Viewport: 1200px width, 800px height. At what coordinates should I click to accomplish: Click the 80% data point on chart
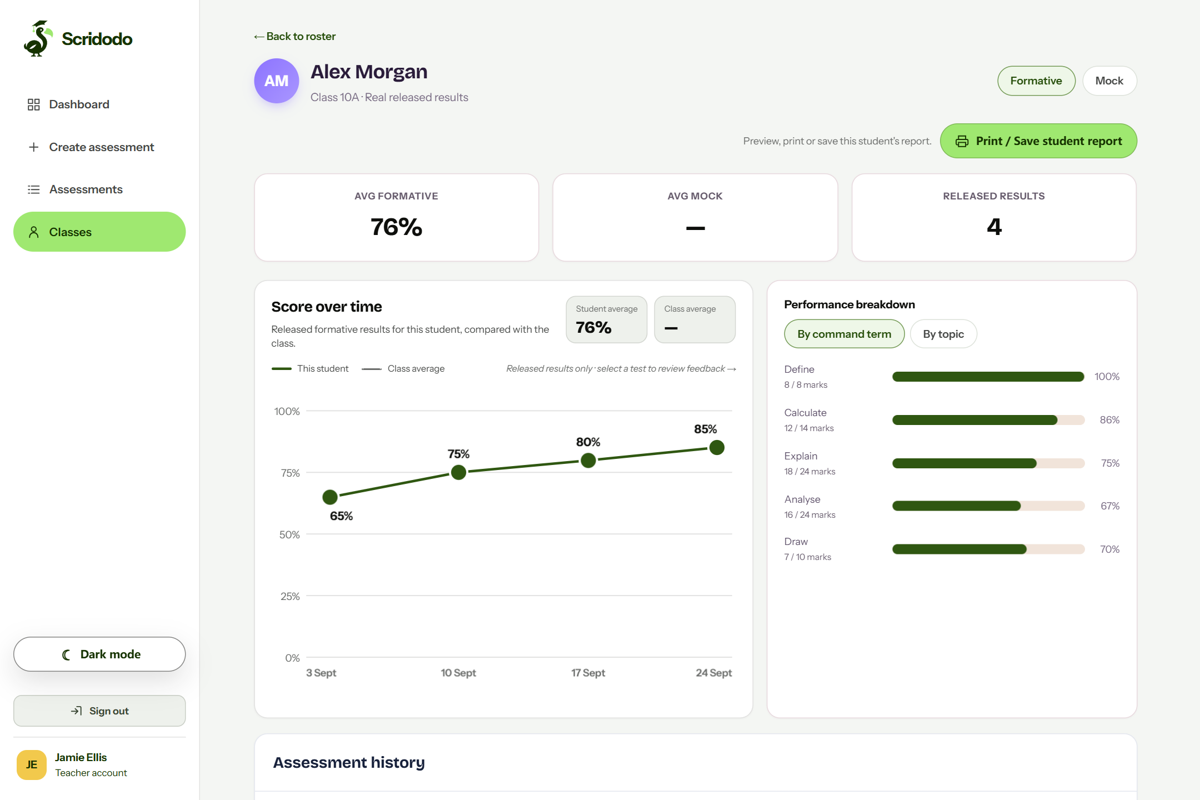click(x=588, y=460)
